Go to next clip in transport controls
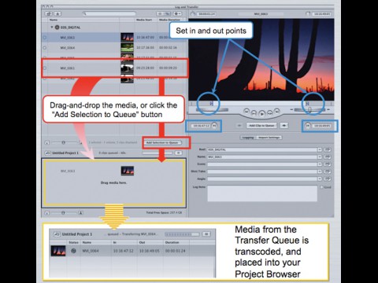This screenshot has width=378, height=283. 277,111
